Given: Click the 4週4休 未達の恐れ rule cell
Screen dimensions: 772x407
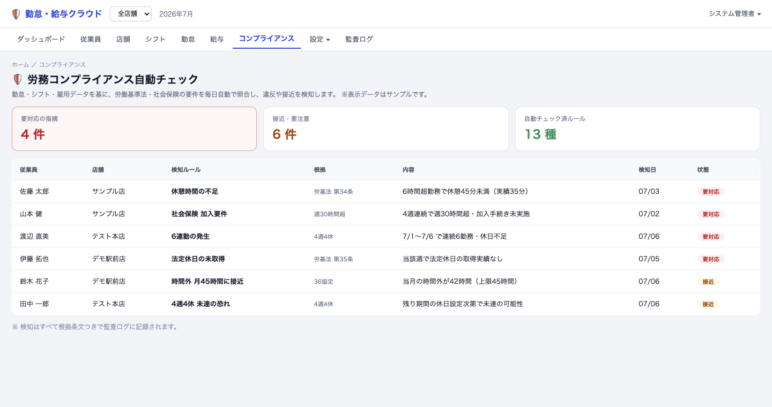Looking at the screenshot, I should 201,304.
